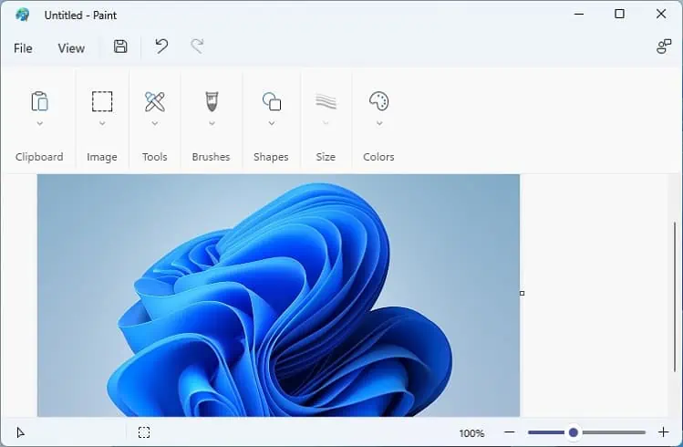Select the rectangular selection Image icon
This screenshot has width=683, height=447.
point(102,101)
